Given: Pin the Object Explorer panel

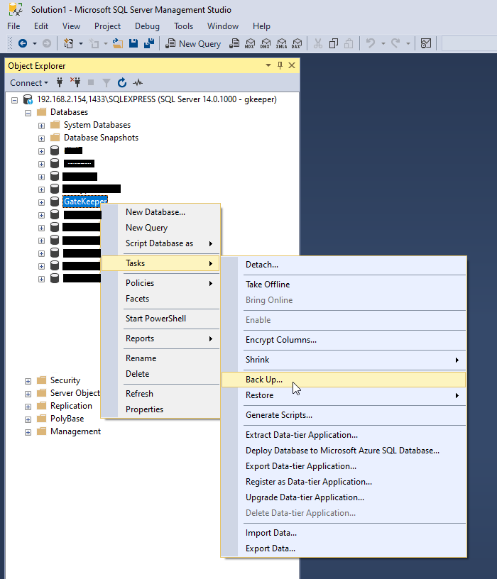Looking at the screenshot, I should [x=280, y=66].
